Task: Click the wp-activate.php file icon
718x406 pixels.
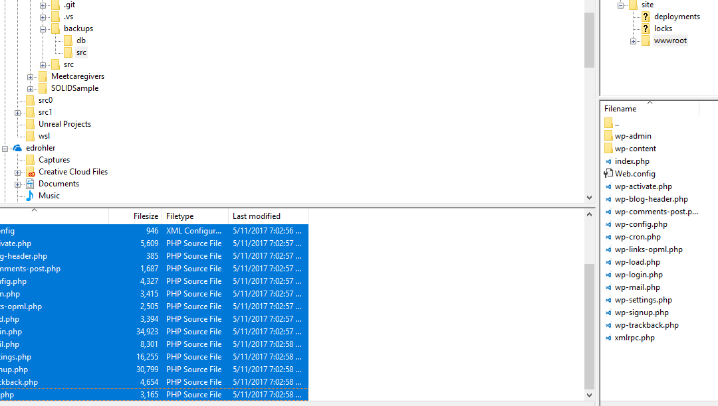Action: point(608,186)
